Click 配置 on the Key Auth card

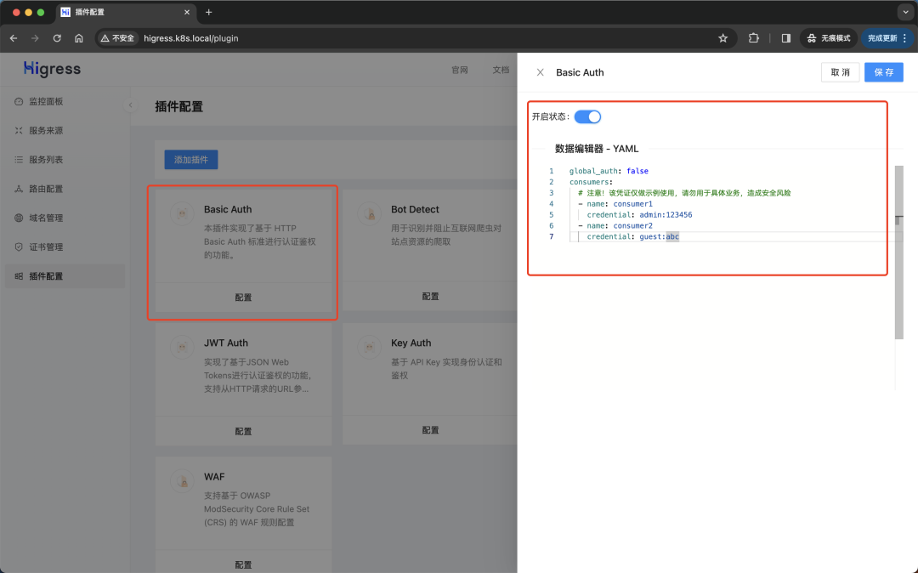coord(430,429)
